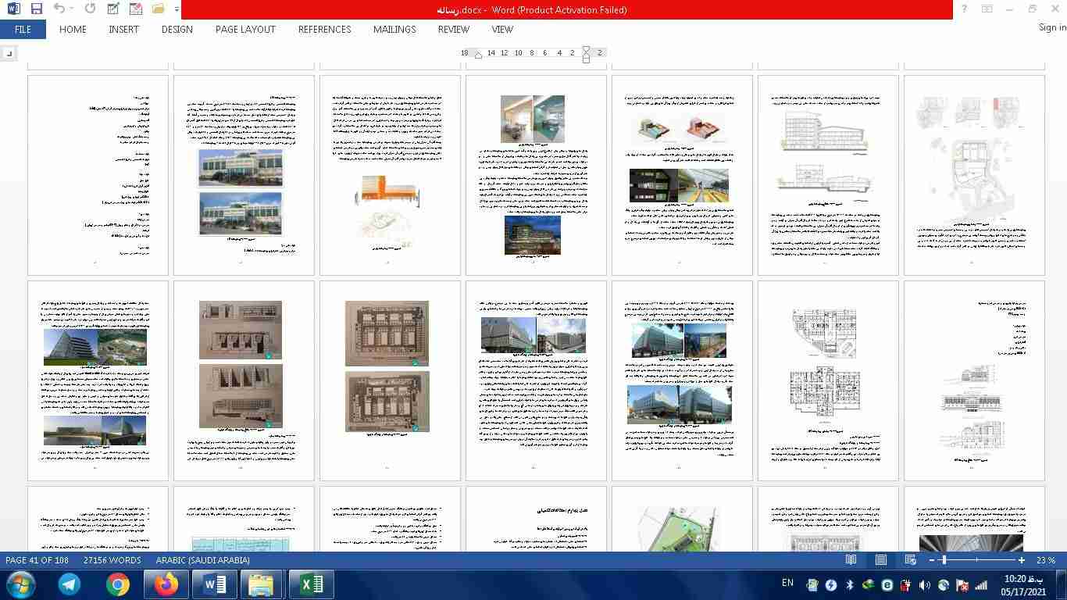The height and width of the screenshot is (600, 1067).
Task: Open the INSERT ribbon tab
Action: point(123,30)
